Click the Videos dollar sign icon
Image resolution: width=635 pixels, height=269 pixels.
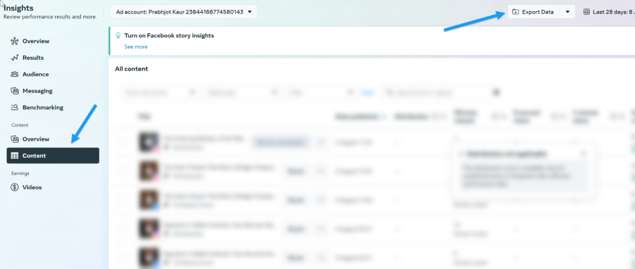14,187
